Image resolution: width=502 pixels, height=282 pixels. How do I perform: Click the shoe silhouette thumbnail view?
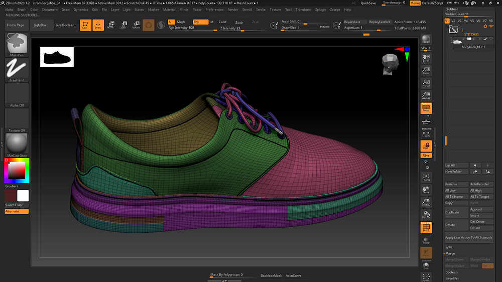[x=57, y=57]
